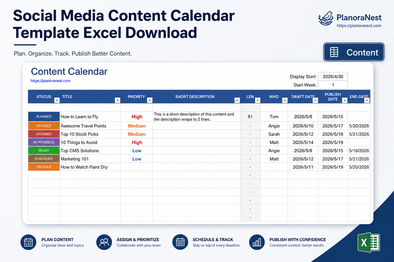Click the Publish with Confidence chart icon
394x262 pixels.
pyautogui.click(x=257, y=242)
